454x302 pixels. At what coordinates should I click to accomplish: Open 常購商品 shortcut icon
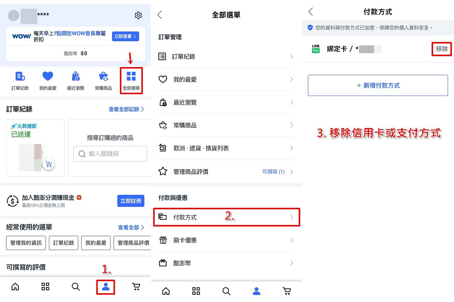point(104,76)
